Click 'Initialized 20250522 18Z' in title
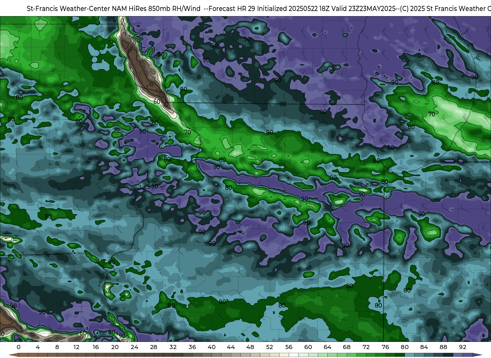491x358 pixels. (293, 9)
